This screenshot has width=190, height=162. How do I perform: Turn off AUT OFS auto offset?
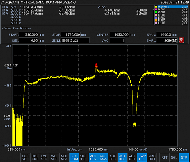(93, 157)
